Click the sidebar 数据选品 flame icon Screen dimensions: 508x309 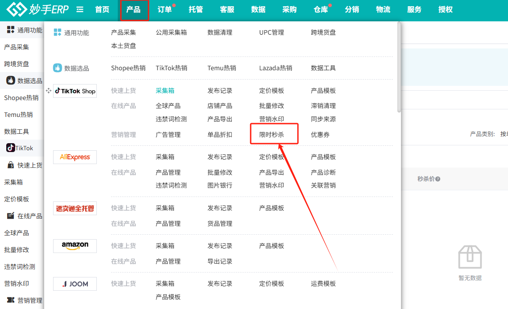tap(11, 80)
